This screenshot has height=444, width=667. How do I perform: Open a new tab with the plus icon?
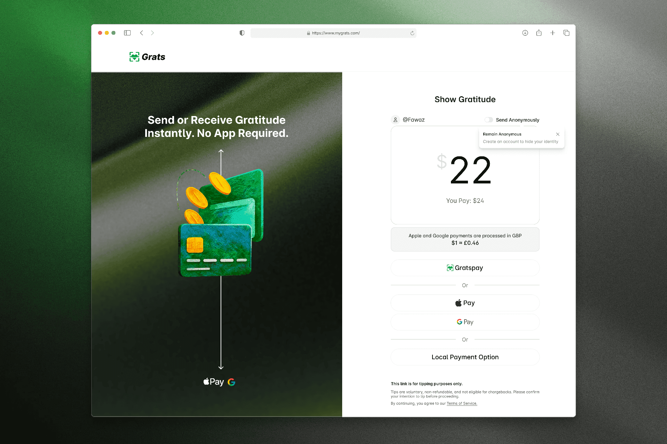point(552,33)
